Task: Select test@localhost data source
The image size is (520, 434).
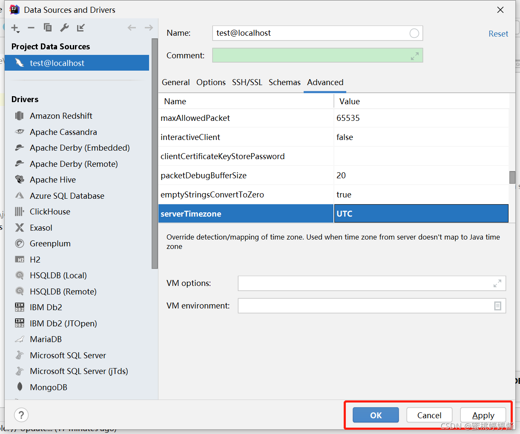Action: [77, 63]
